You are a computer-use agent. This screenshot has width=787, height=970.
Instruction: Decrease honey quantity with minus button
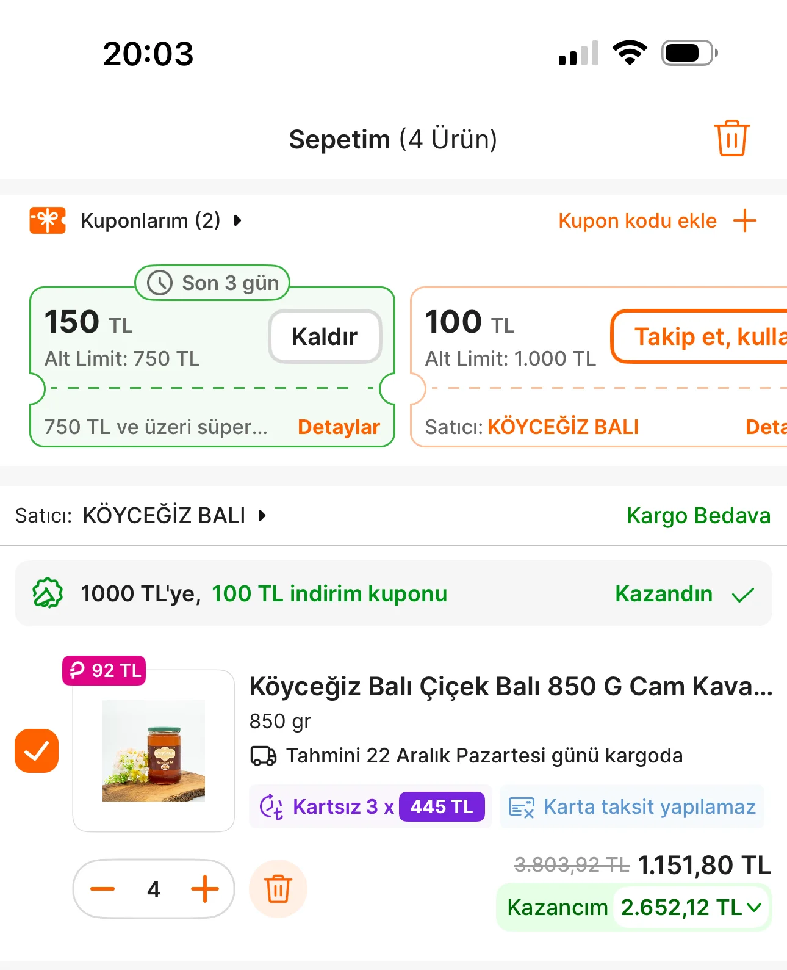(x=102, y=889)
